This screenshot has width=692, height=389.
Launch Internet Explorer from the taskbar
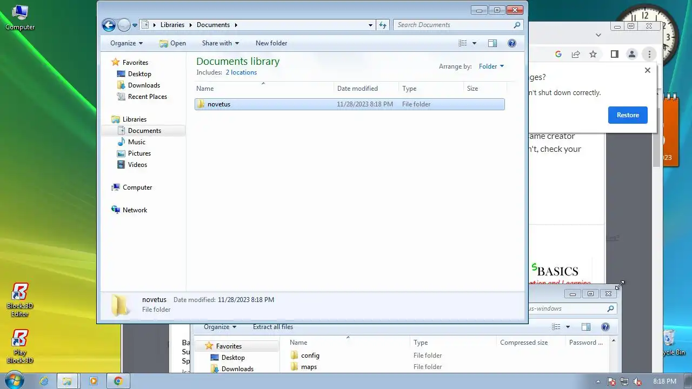click(x=44, y=381)
